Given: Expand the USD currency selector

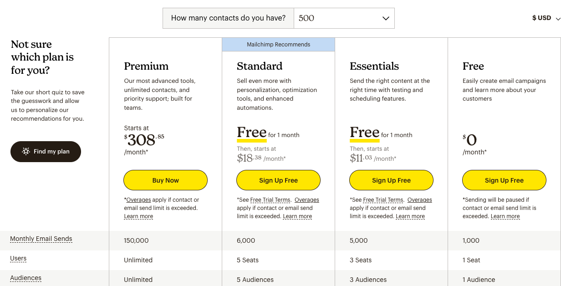Looking at the screenshot, I should click(546, 18).
